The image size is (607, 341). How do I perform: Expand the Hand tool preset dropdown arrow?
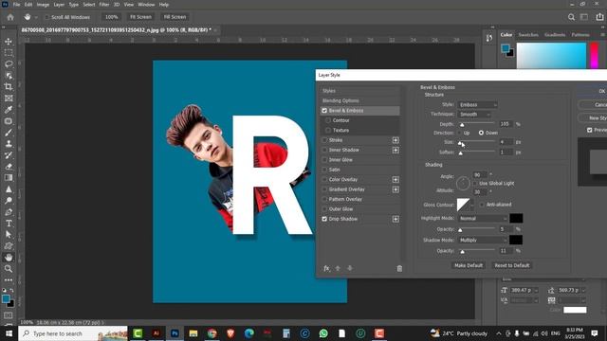point(36,17)
